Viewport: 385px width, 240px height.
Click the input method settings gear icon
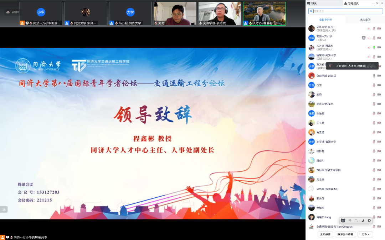click(369, 220)
